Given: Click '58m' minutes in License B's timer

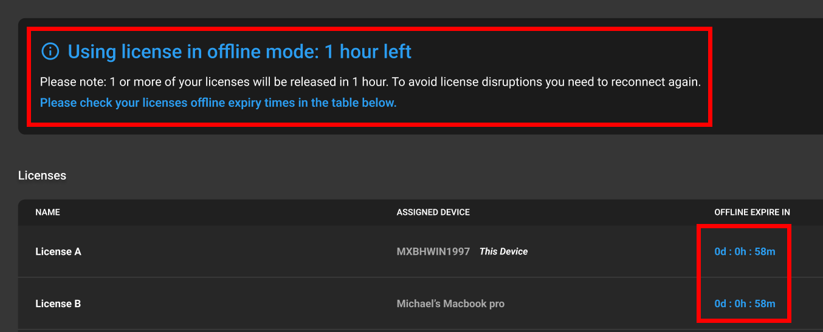Looking at the screenshot, I should pyautogui.click(x=765, y=303).
